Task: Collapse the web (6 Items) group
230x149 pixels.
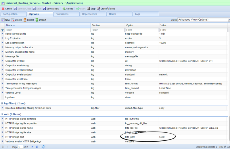Action: 2,114
